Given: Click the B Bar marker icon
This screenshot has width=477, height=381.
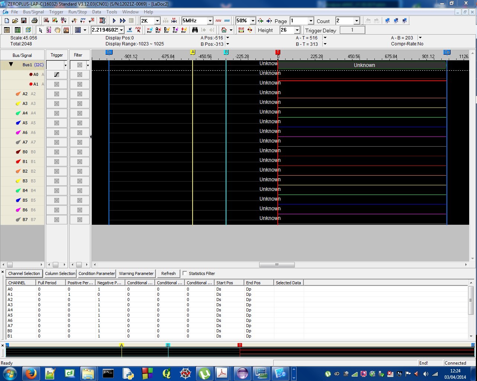Looking at the screenshot, I should pos(167,30).
